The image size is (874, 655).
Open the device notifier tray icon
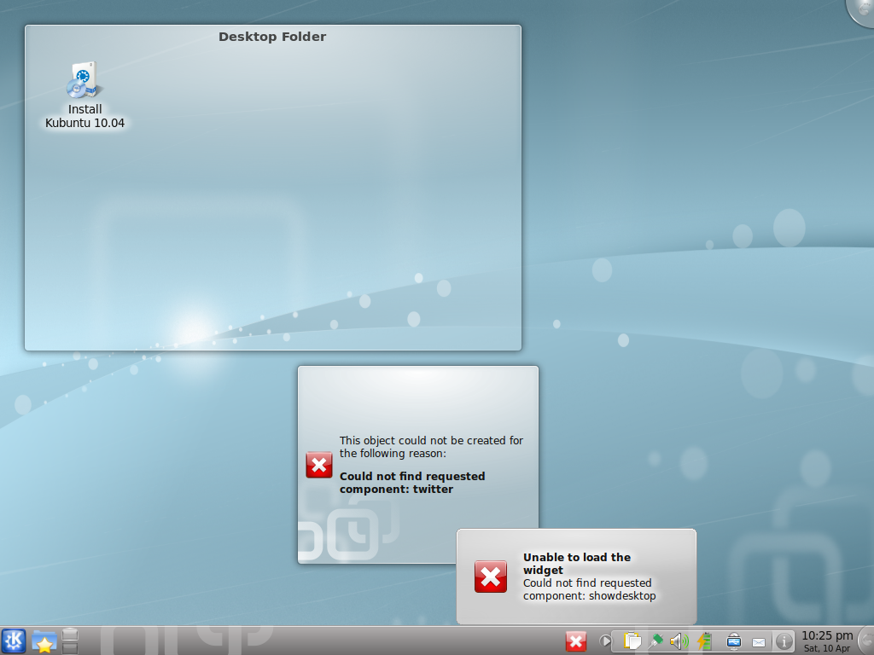pyautogui.click(x=734, y=641)
